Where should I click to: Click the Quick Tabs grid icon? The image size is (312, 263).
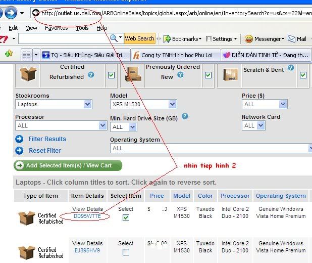(26, 55)
